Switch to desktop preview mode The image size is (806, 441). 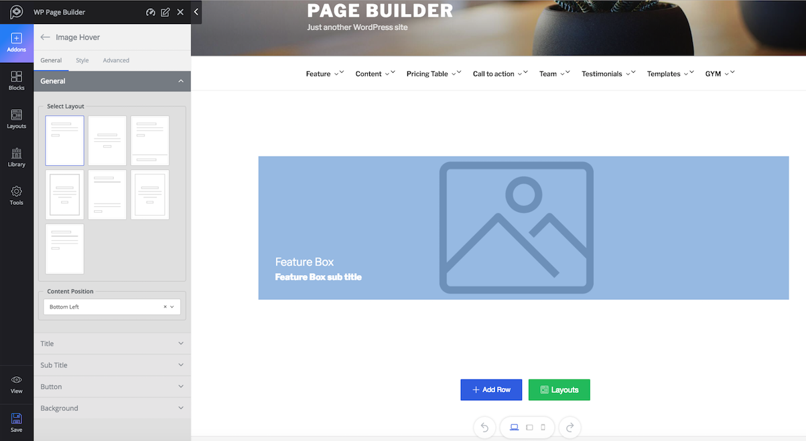pos(515,427)
